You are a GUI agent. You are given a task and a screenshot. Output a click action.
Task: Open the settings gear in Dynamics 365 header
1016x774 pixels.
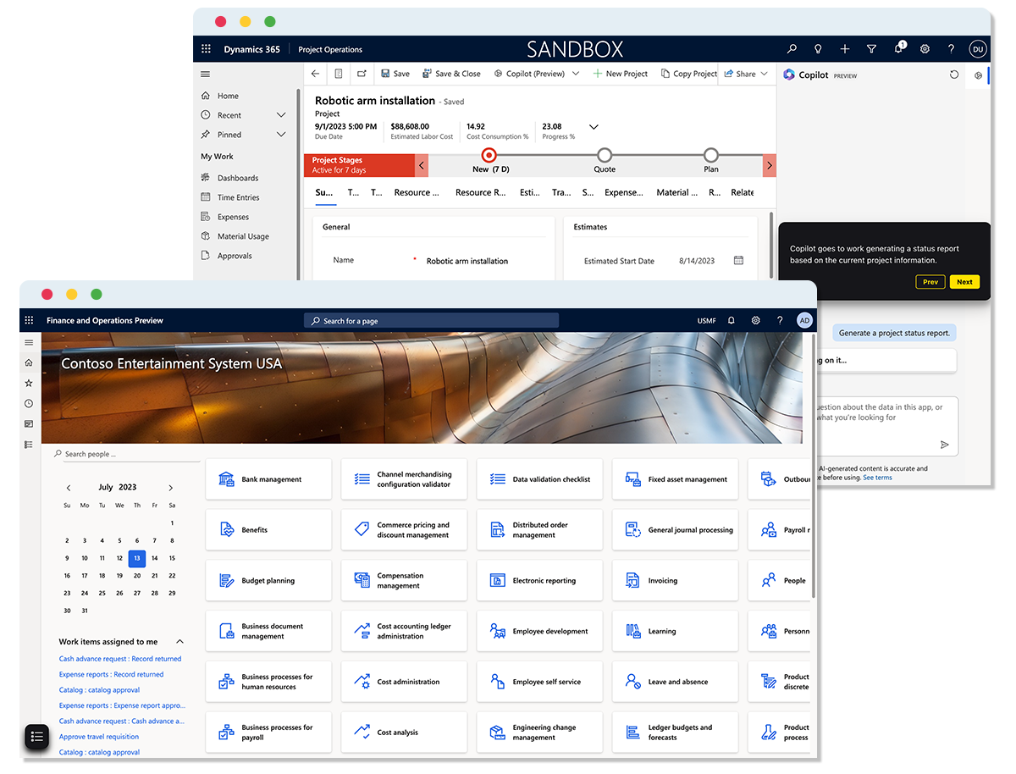925,49
